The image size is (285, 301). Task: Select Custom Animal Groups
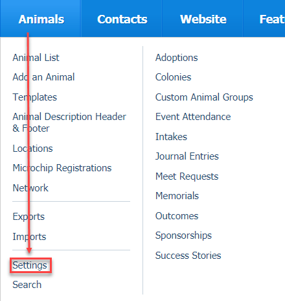(x=204, y=97)
